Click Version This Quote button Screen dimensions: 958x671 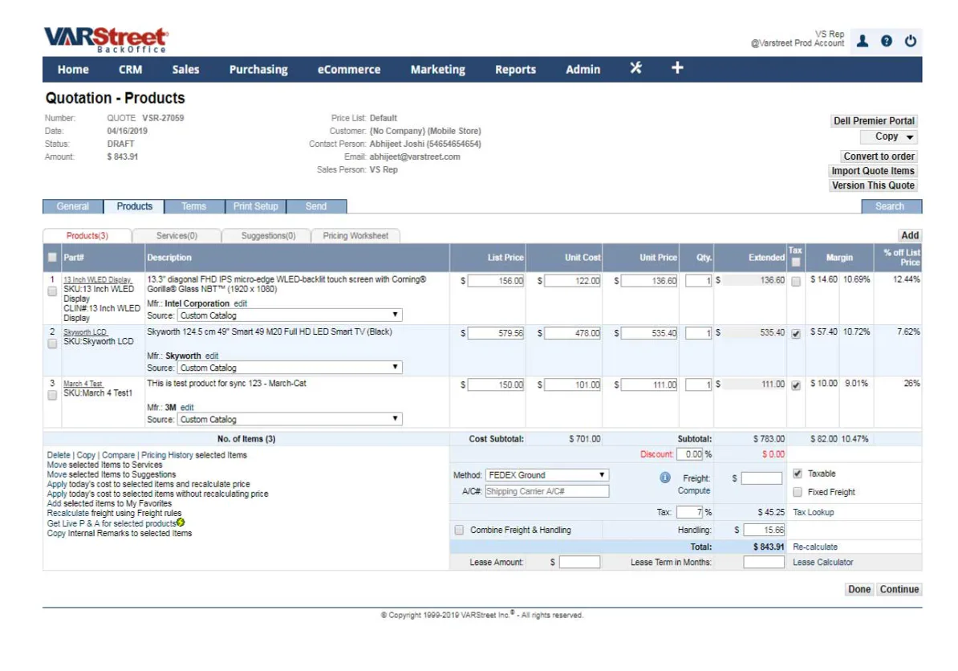point(873,185)
